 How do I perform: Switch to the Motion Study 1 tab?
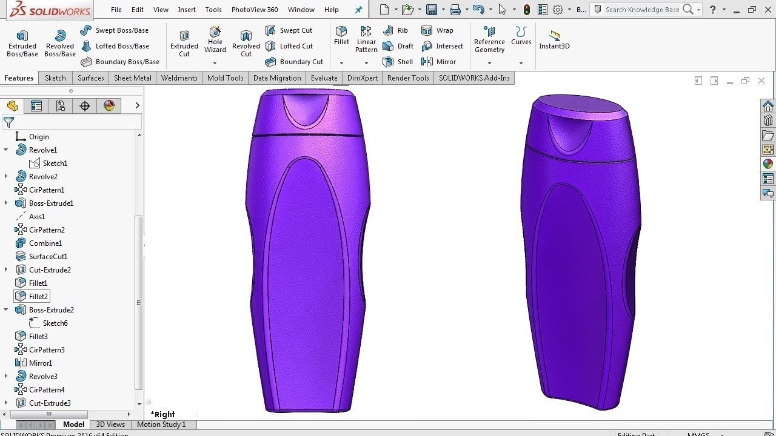(x=161, y=424)
